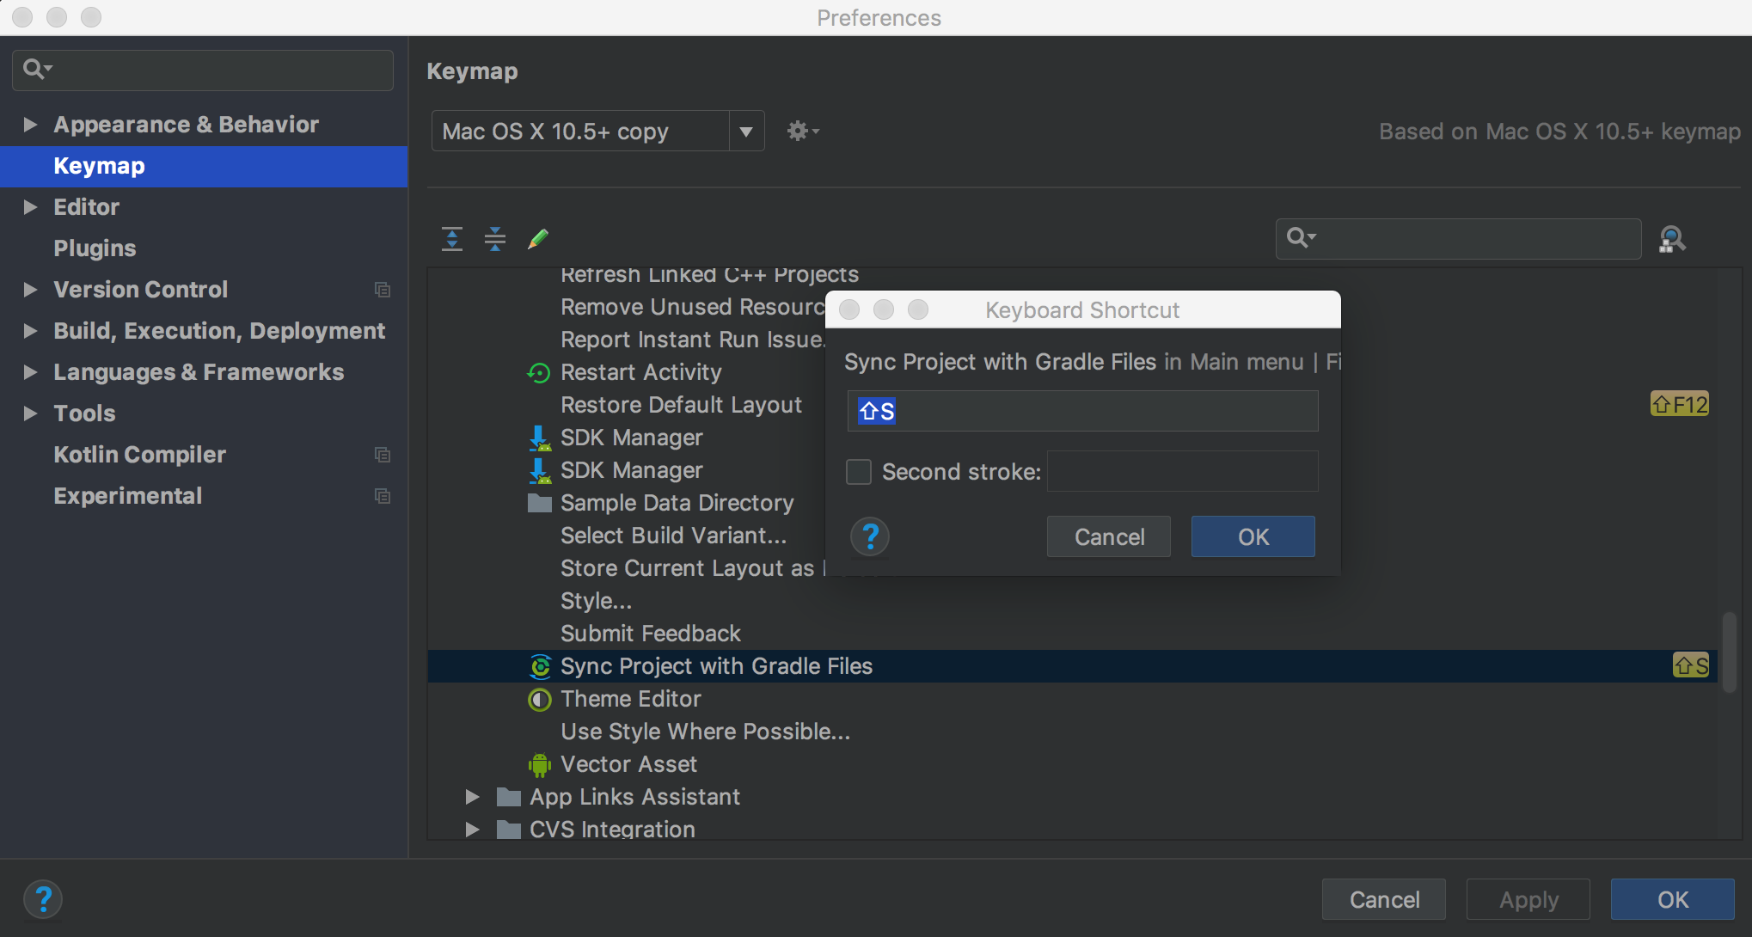Screen dimensions: 1752x937
Task: Select the Style... action
Action: [x=596, y=601]
